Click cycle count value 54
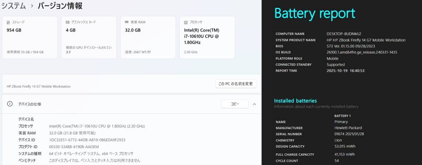 (x=337, y=161)
